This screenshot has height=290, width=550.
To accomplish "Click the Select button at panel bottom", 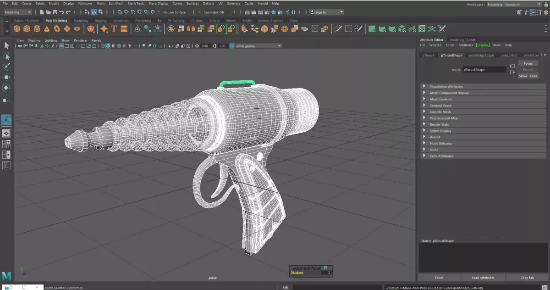I will tap(439, 278).
